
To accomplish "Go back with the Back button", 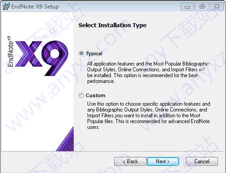I will pos(130,161).
